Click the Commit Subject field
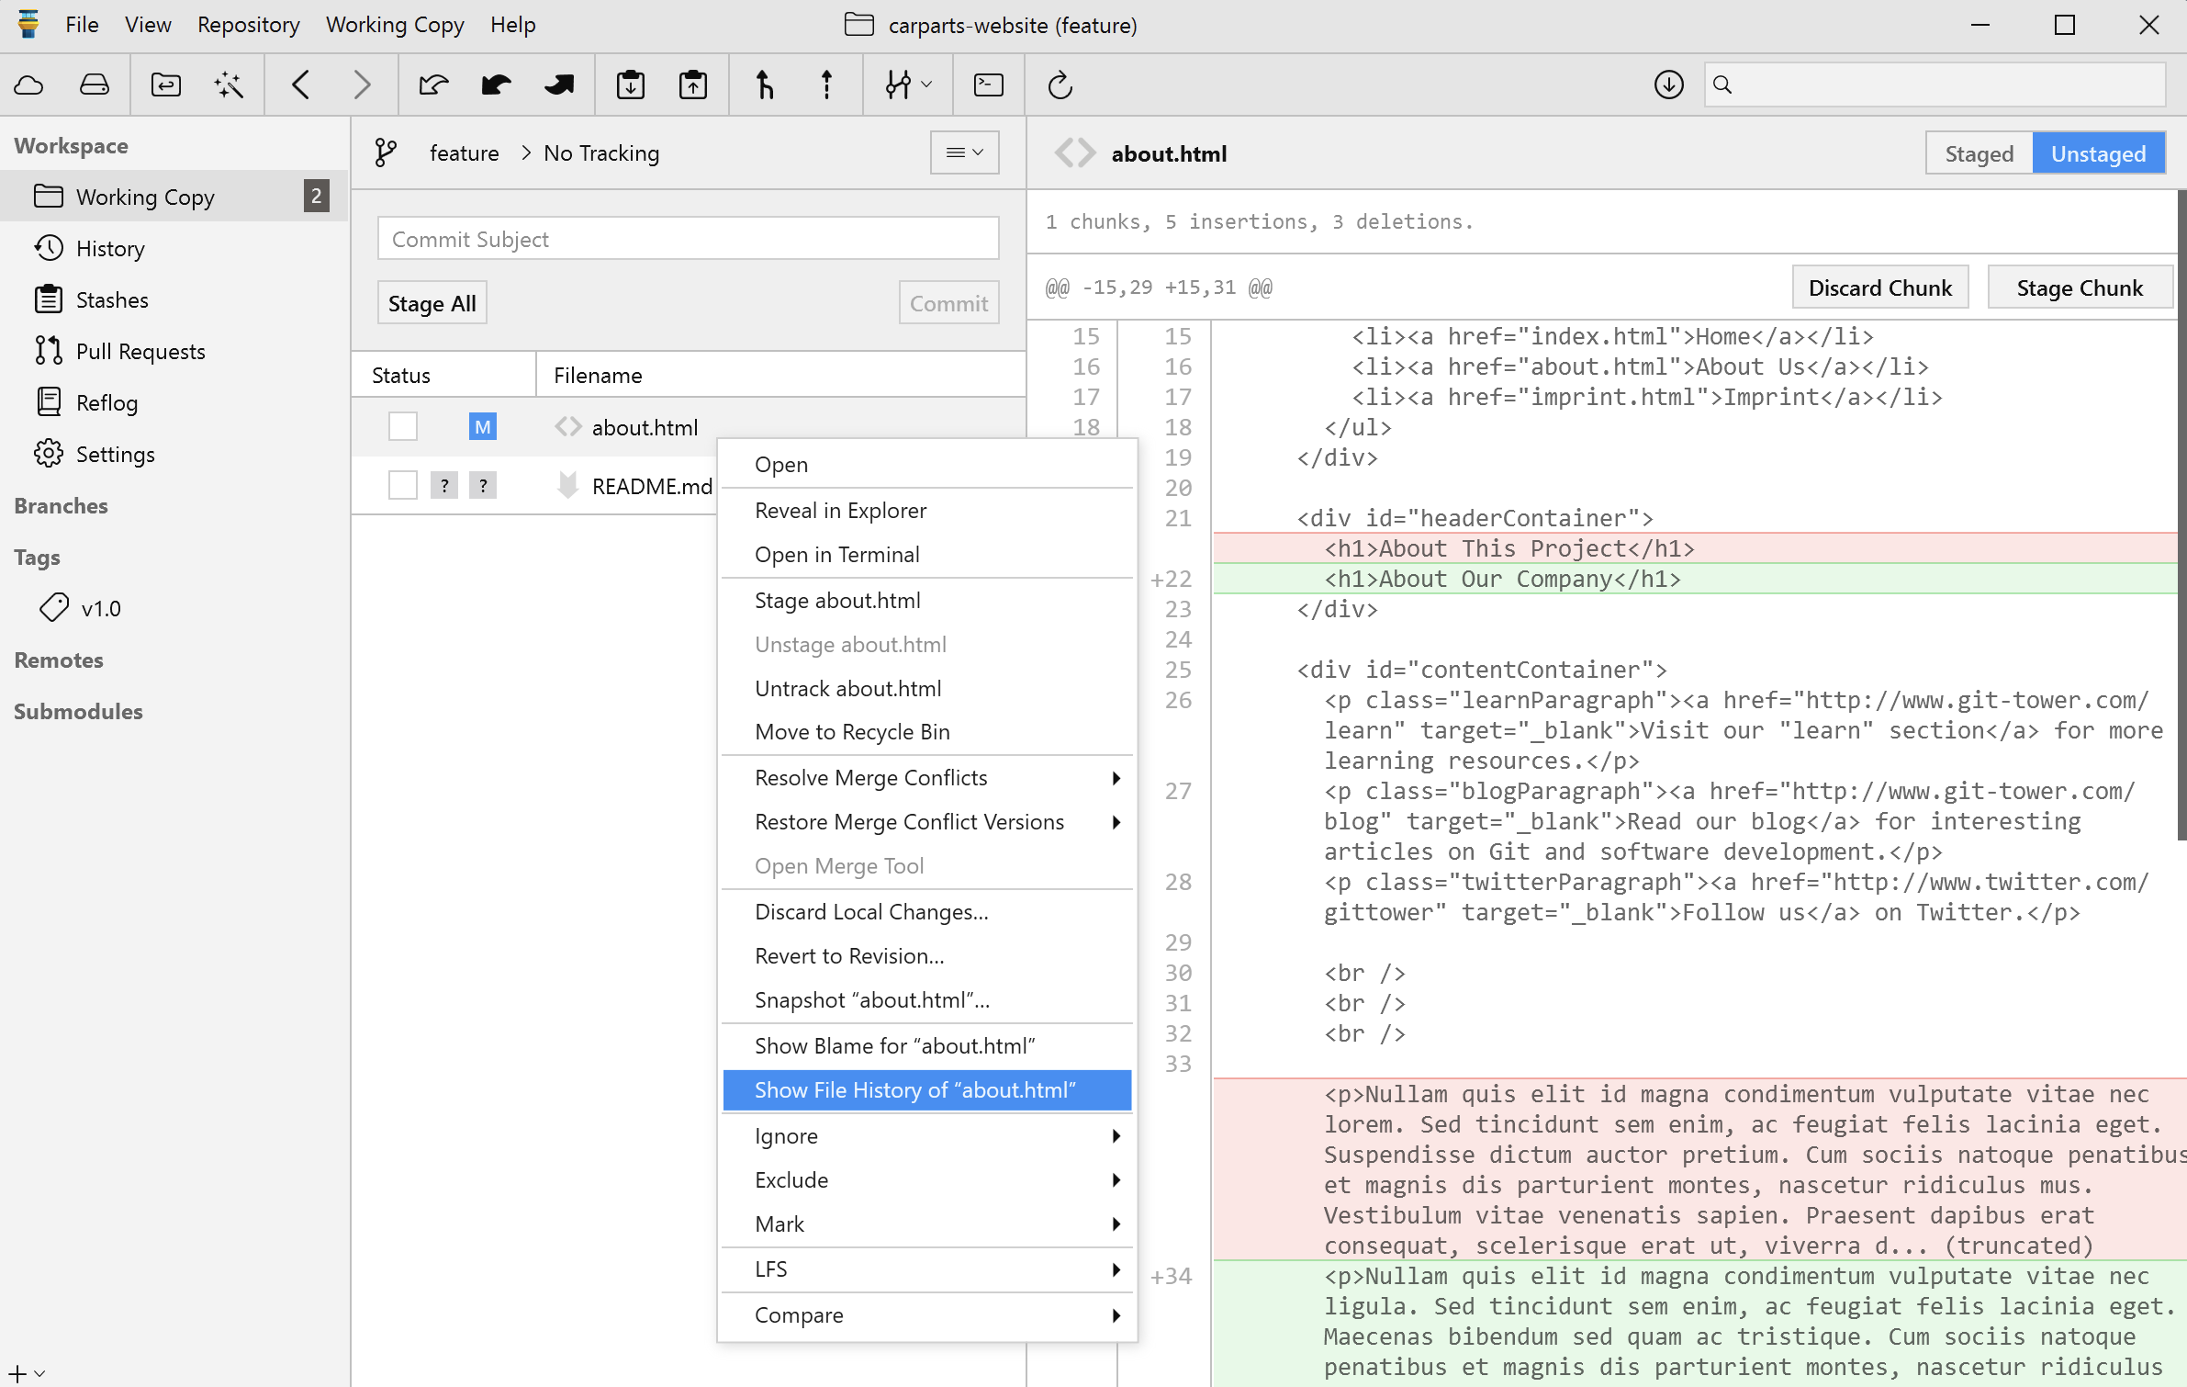The width and height of the screenshot is (2187, 1387). pos(688,239)
